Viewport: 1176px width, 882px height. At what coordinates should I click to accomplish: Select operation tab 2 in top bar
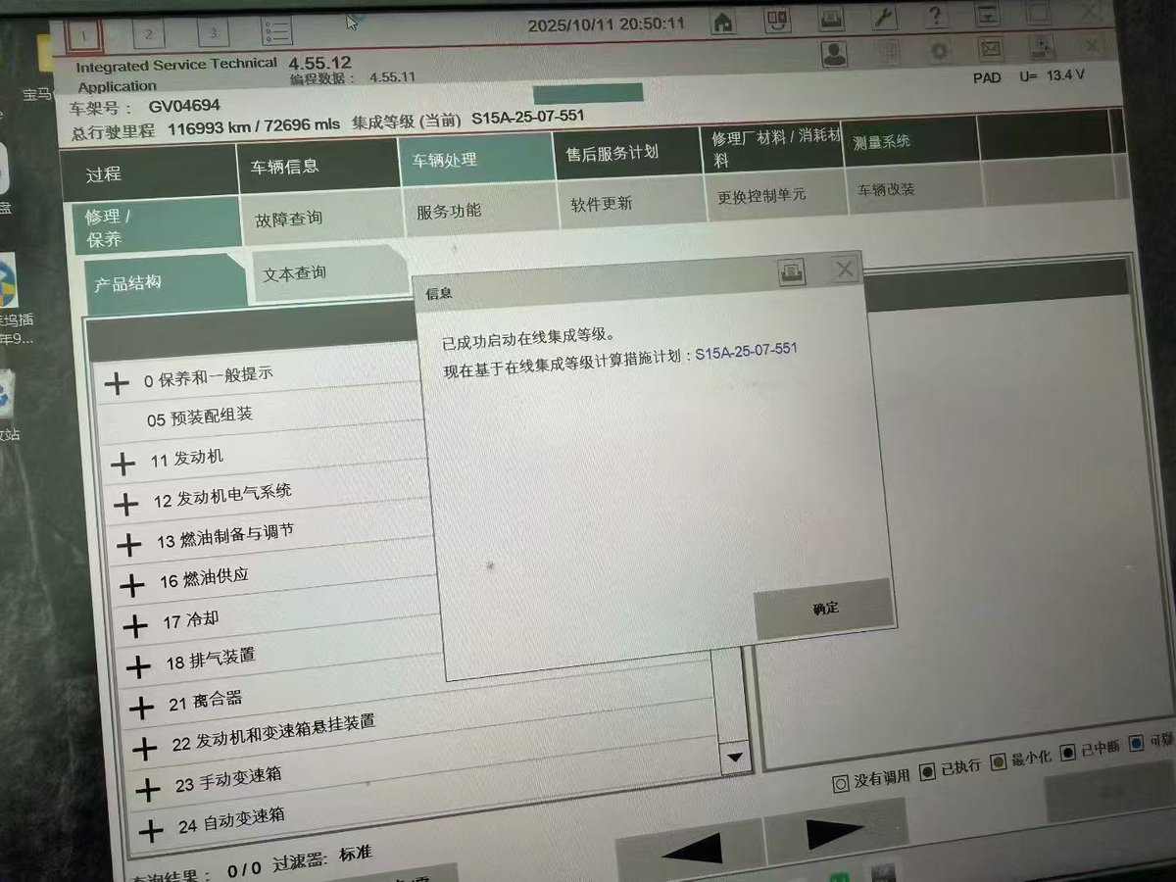click(x=149, y=34)
